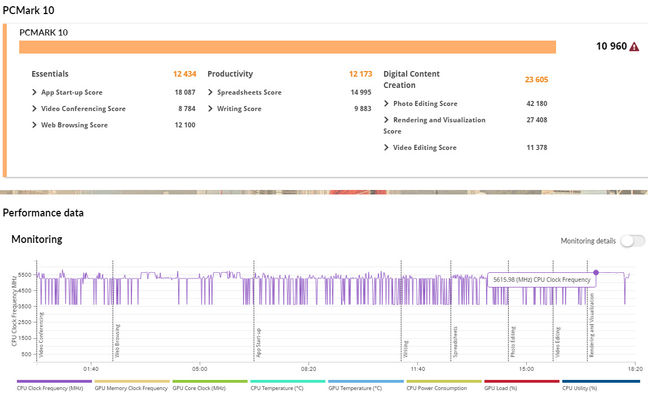The image size is (648, 394).
Task: Click the Web Browsing value 12 100
Action: point(185,125)
